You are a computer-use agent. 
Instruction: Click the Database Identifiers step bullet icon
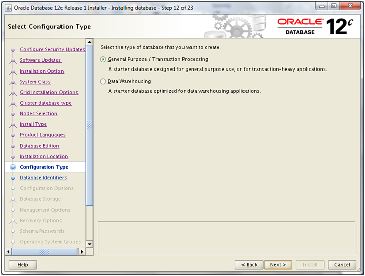pos(13,178)
